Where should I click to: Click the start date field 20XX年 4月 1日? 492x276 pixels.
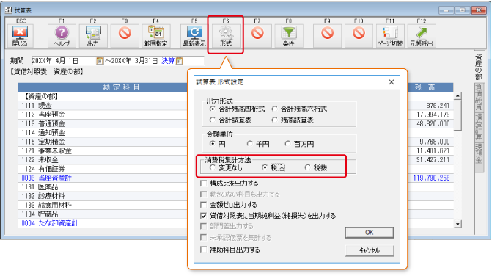63,61
